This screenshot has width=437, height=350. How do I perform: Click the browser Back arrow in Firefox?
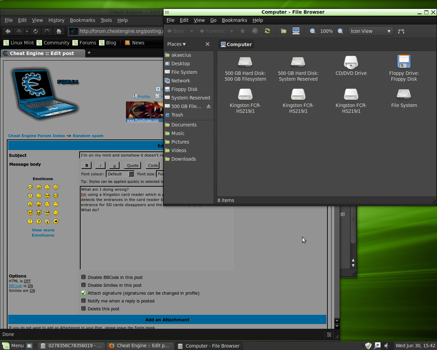point(8,31)
